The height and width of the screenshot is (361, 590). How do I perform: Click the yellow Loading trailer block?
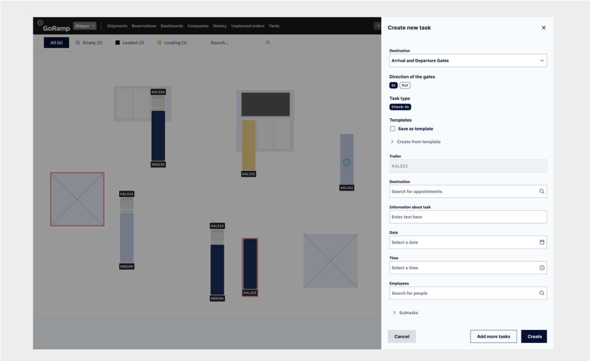pos(248,145)
